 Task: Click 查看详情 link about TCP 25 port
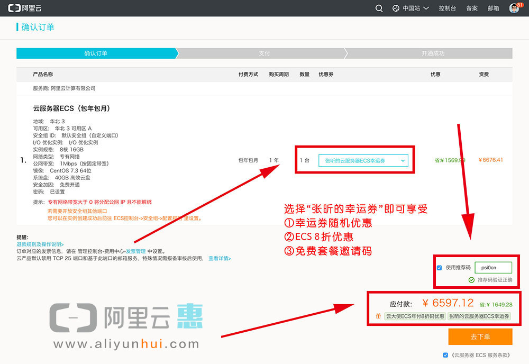point(219,259)
